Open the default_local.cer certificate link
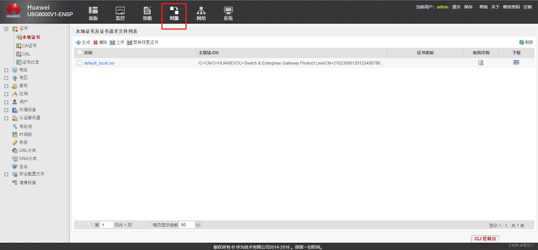Image resolution: width=538 pixels, height=250 pixels. pos(99,63)
